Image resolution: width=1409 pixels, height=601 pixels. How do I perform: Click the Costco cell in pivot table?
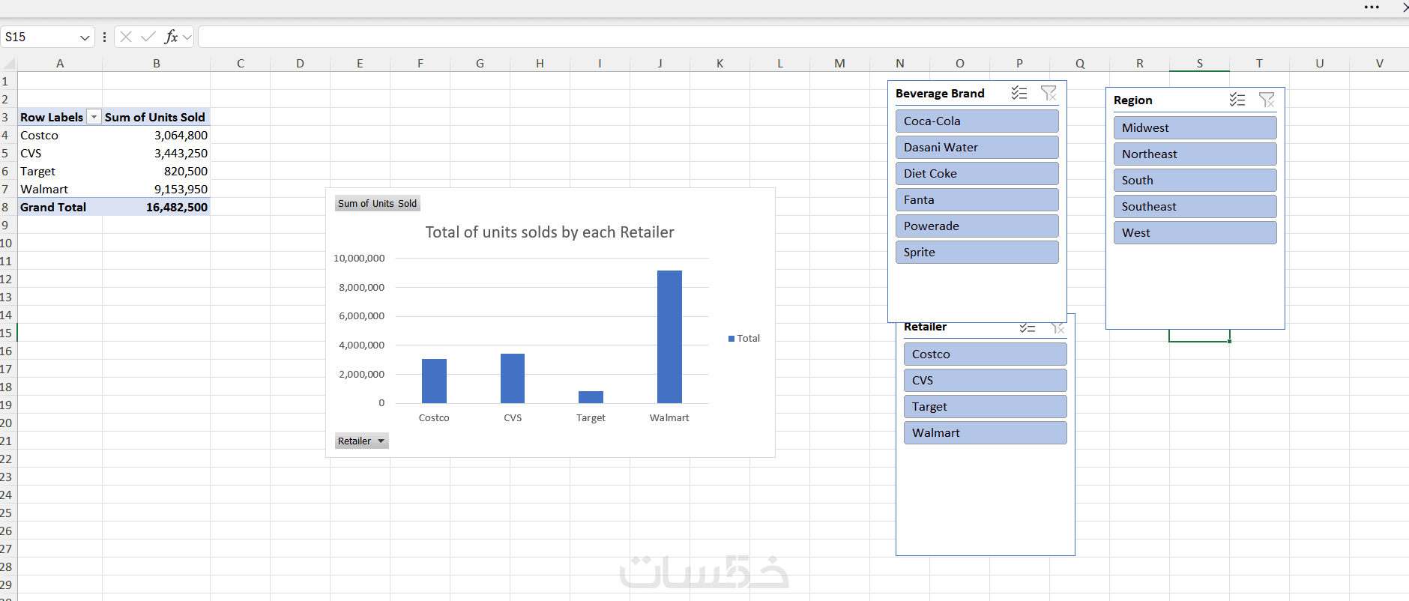click(x=60, y=135)
